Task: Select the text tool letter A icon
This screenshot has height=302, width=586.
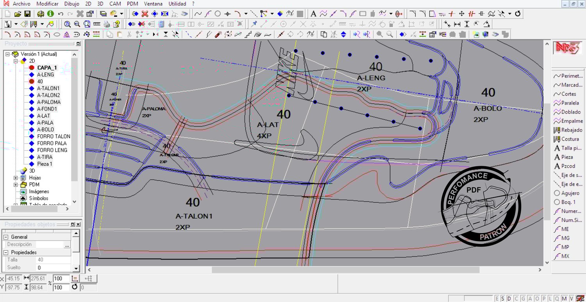Action: 313,14
